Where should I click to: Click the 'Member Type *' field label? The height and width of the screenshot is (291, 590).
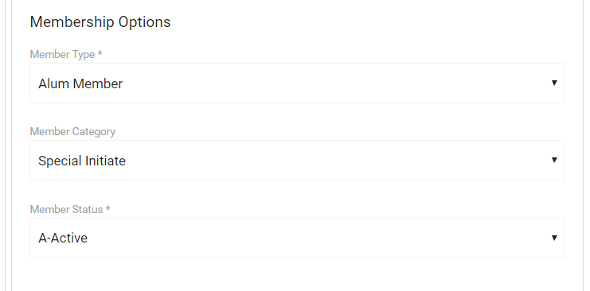tap(66, 55)
